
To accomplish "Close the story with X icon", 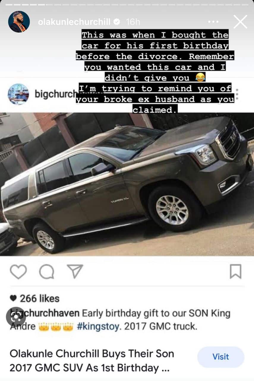I will 240,22.
